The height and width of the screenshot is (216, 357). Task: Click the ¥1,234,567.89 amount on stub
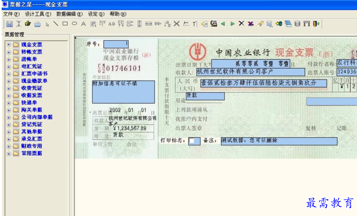[x=130, y=128]
